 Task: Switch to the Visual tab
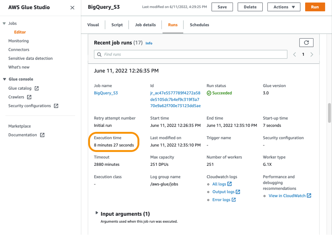point(93,25)
